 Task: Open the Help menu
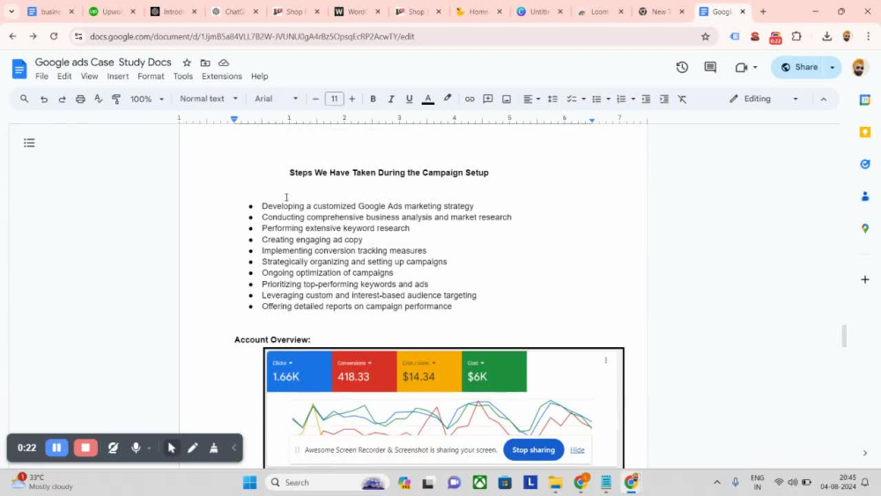click(259, 77)
